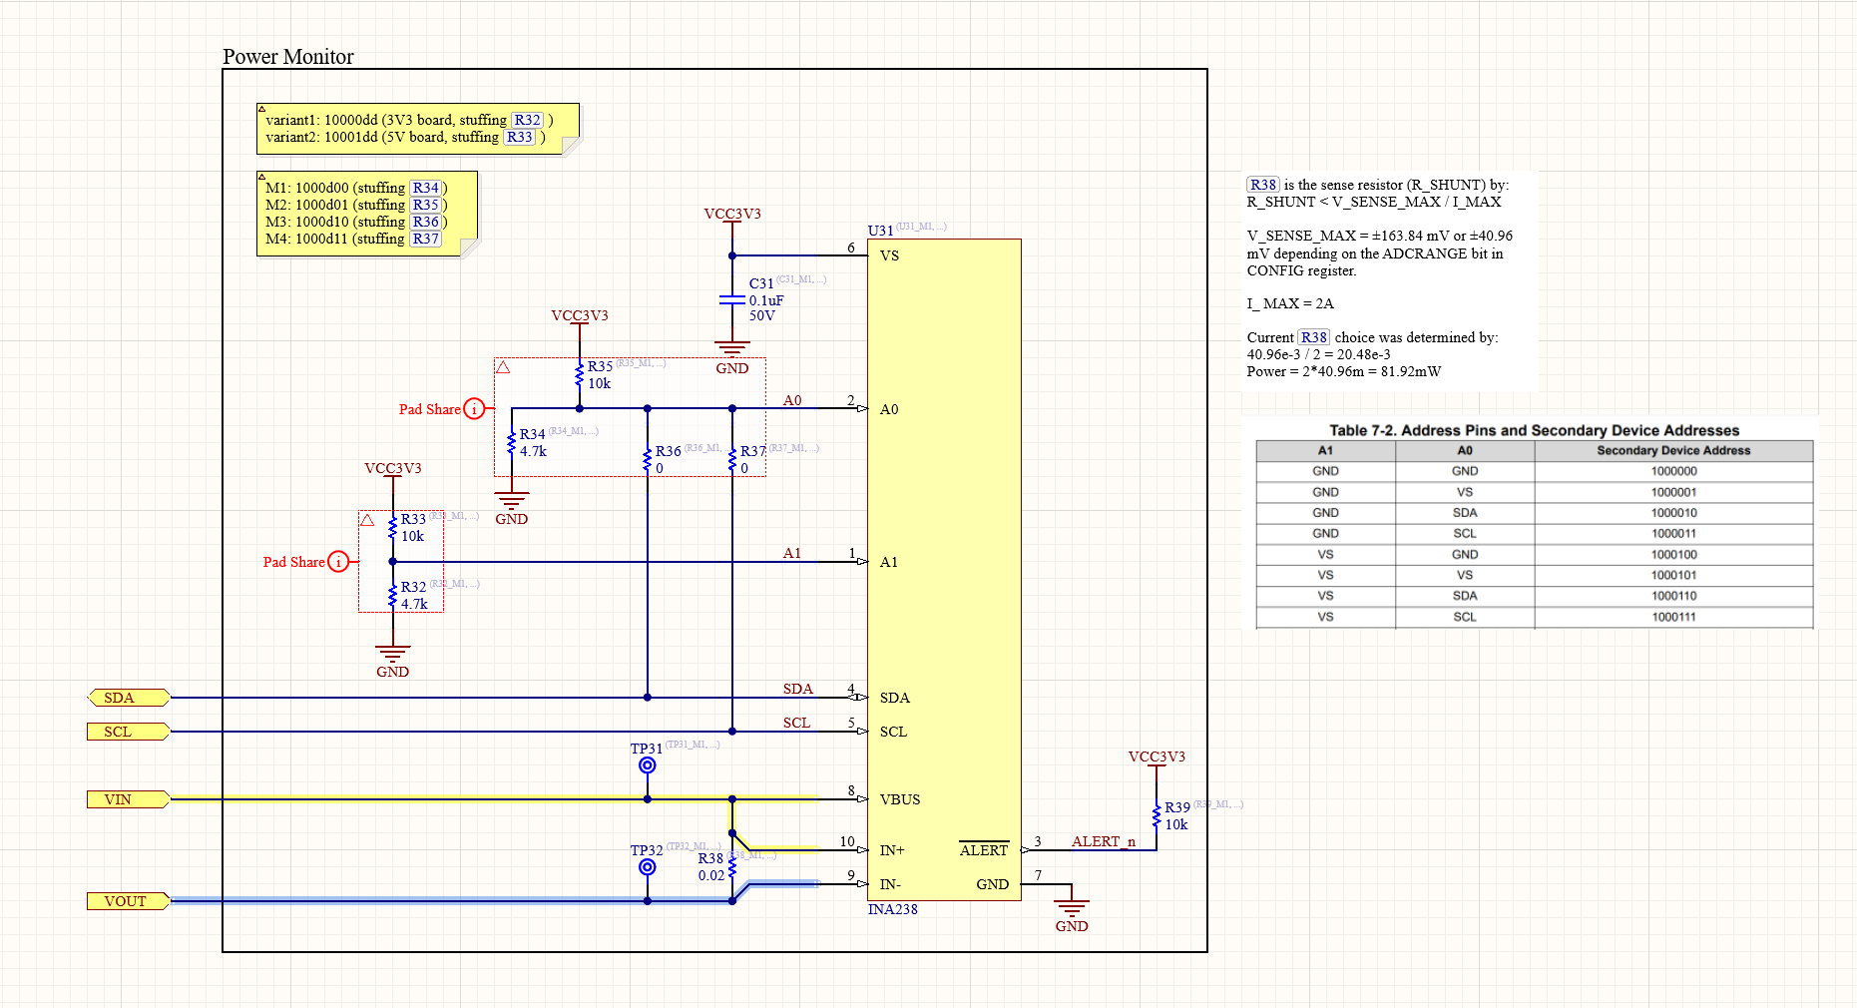The height and width of the screenshot is (1008, 1857).
Task: Click VCC3V3 power symbol above R33
Action: (x=393, y=469)
